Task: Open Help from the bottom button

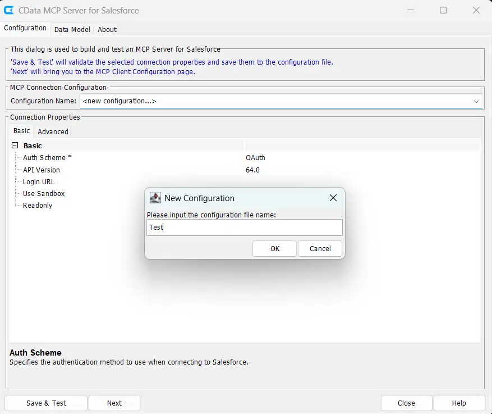Action: pyautogui.click(x=459, y=403)
